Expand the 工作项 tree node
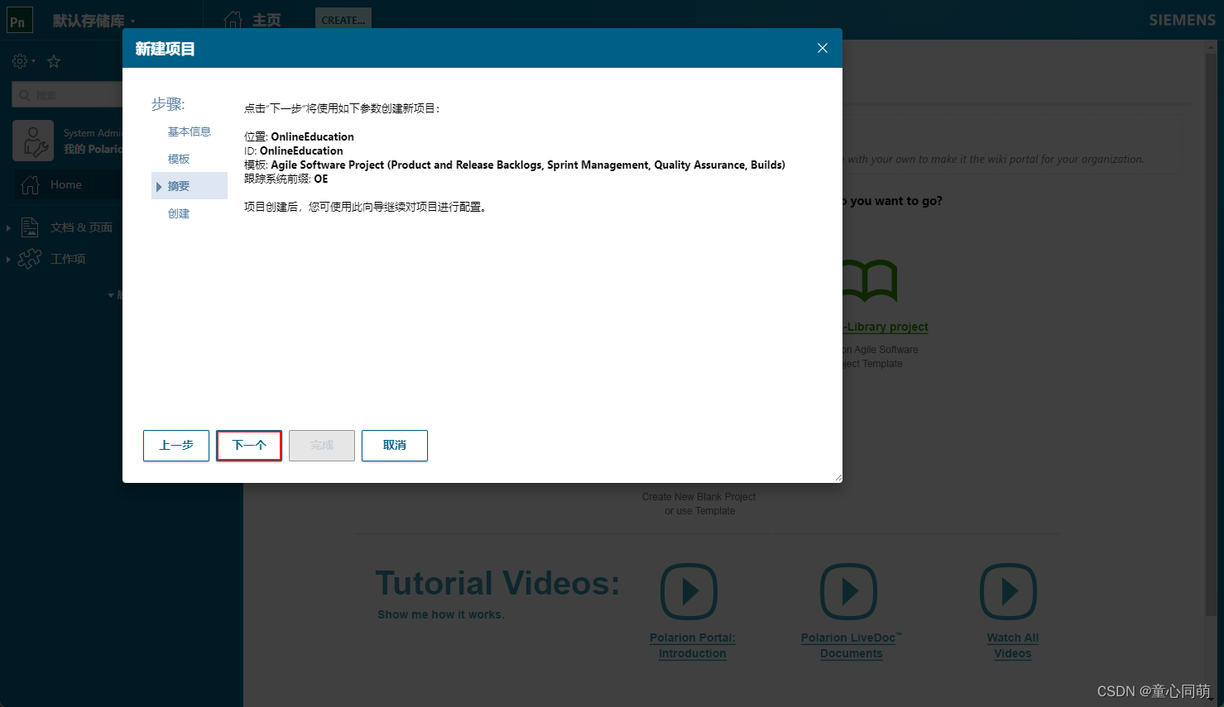1224x707 pixels. [x=8, y=259]
